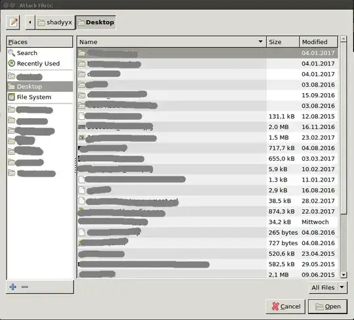Select the Desktop path bar button
The height and width of the screenshot is (320, 354).
click(96, 22)
